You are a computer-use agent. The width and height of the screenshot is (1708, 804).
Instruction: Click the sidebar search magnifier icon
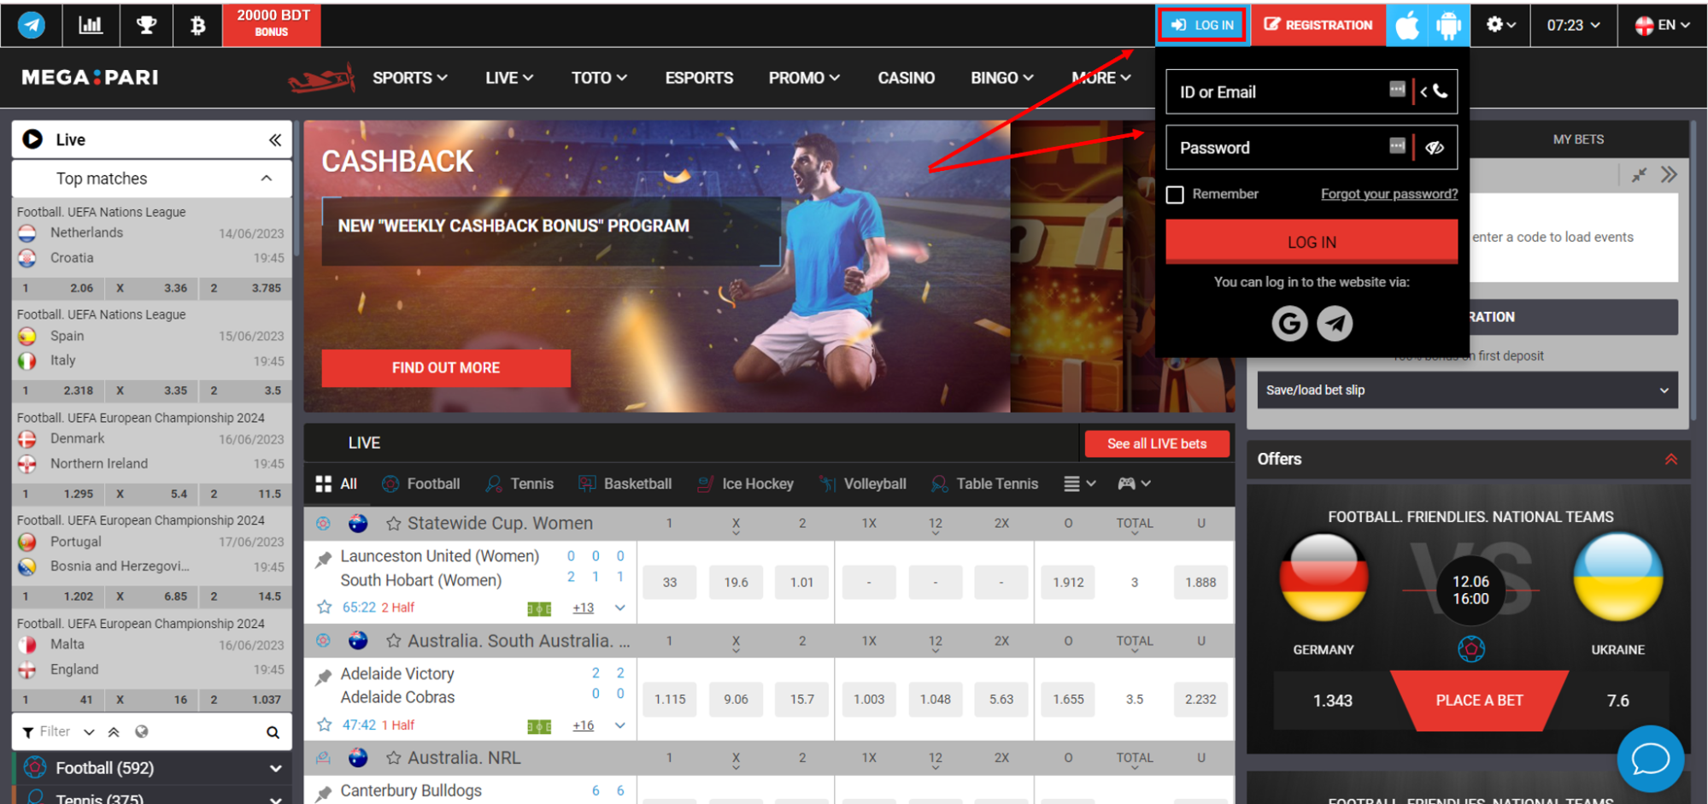[x=273, y=732]
